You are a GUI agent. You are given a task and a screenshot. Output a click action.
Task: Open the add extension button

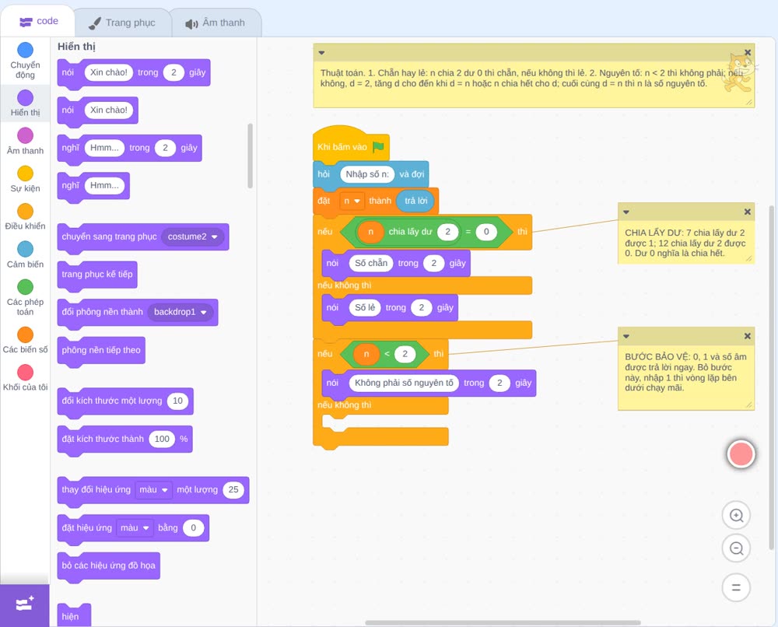(25, 604)
